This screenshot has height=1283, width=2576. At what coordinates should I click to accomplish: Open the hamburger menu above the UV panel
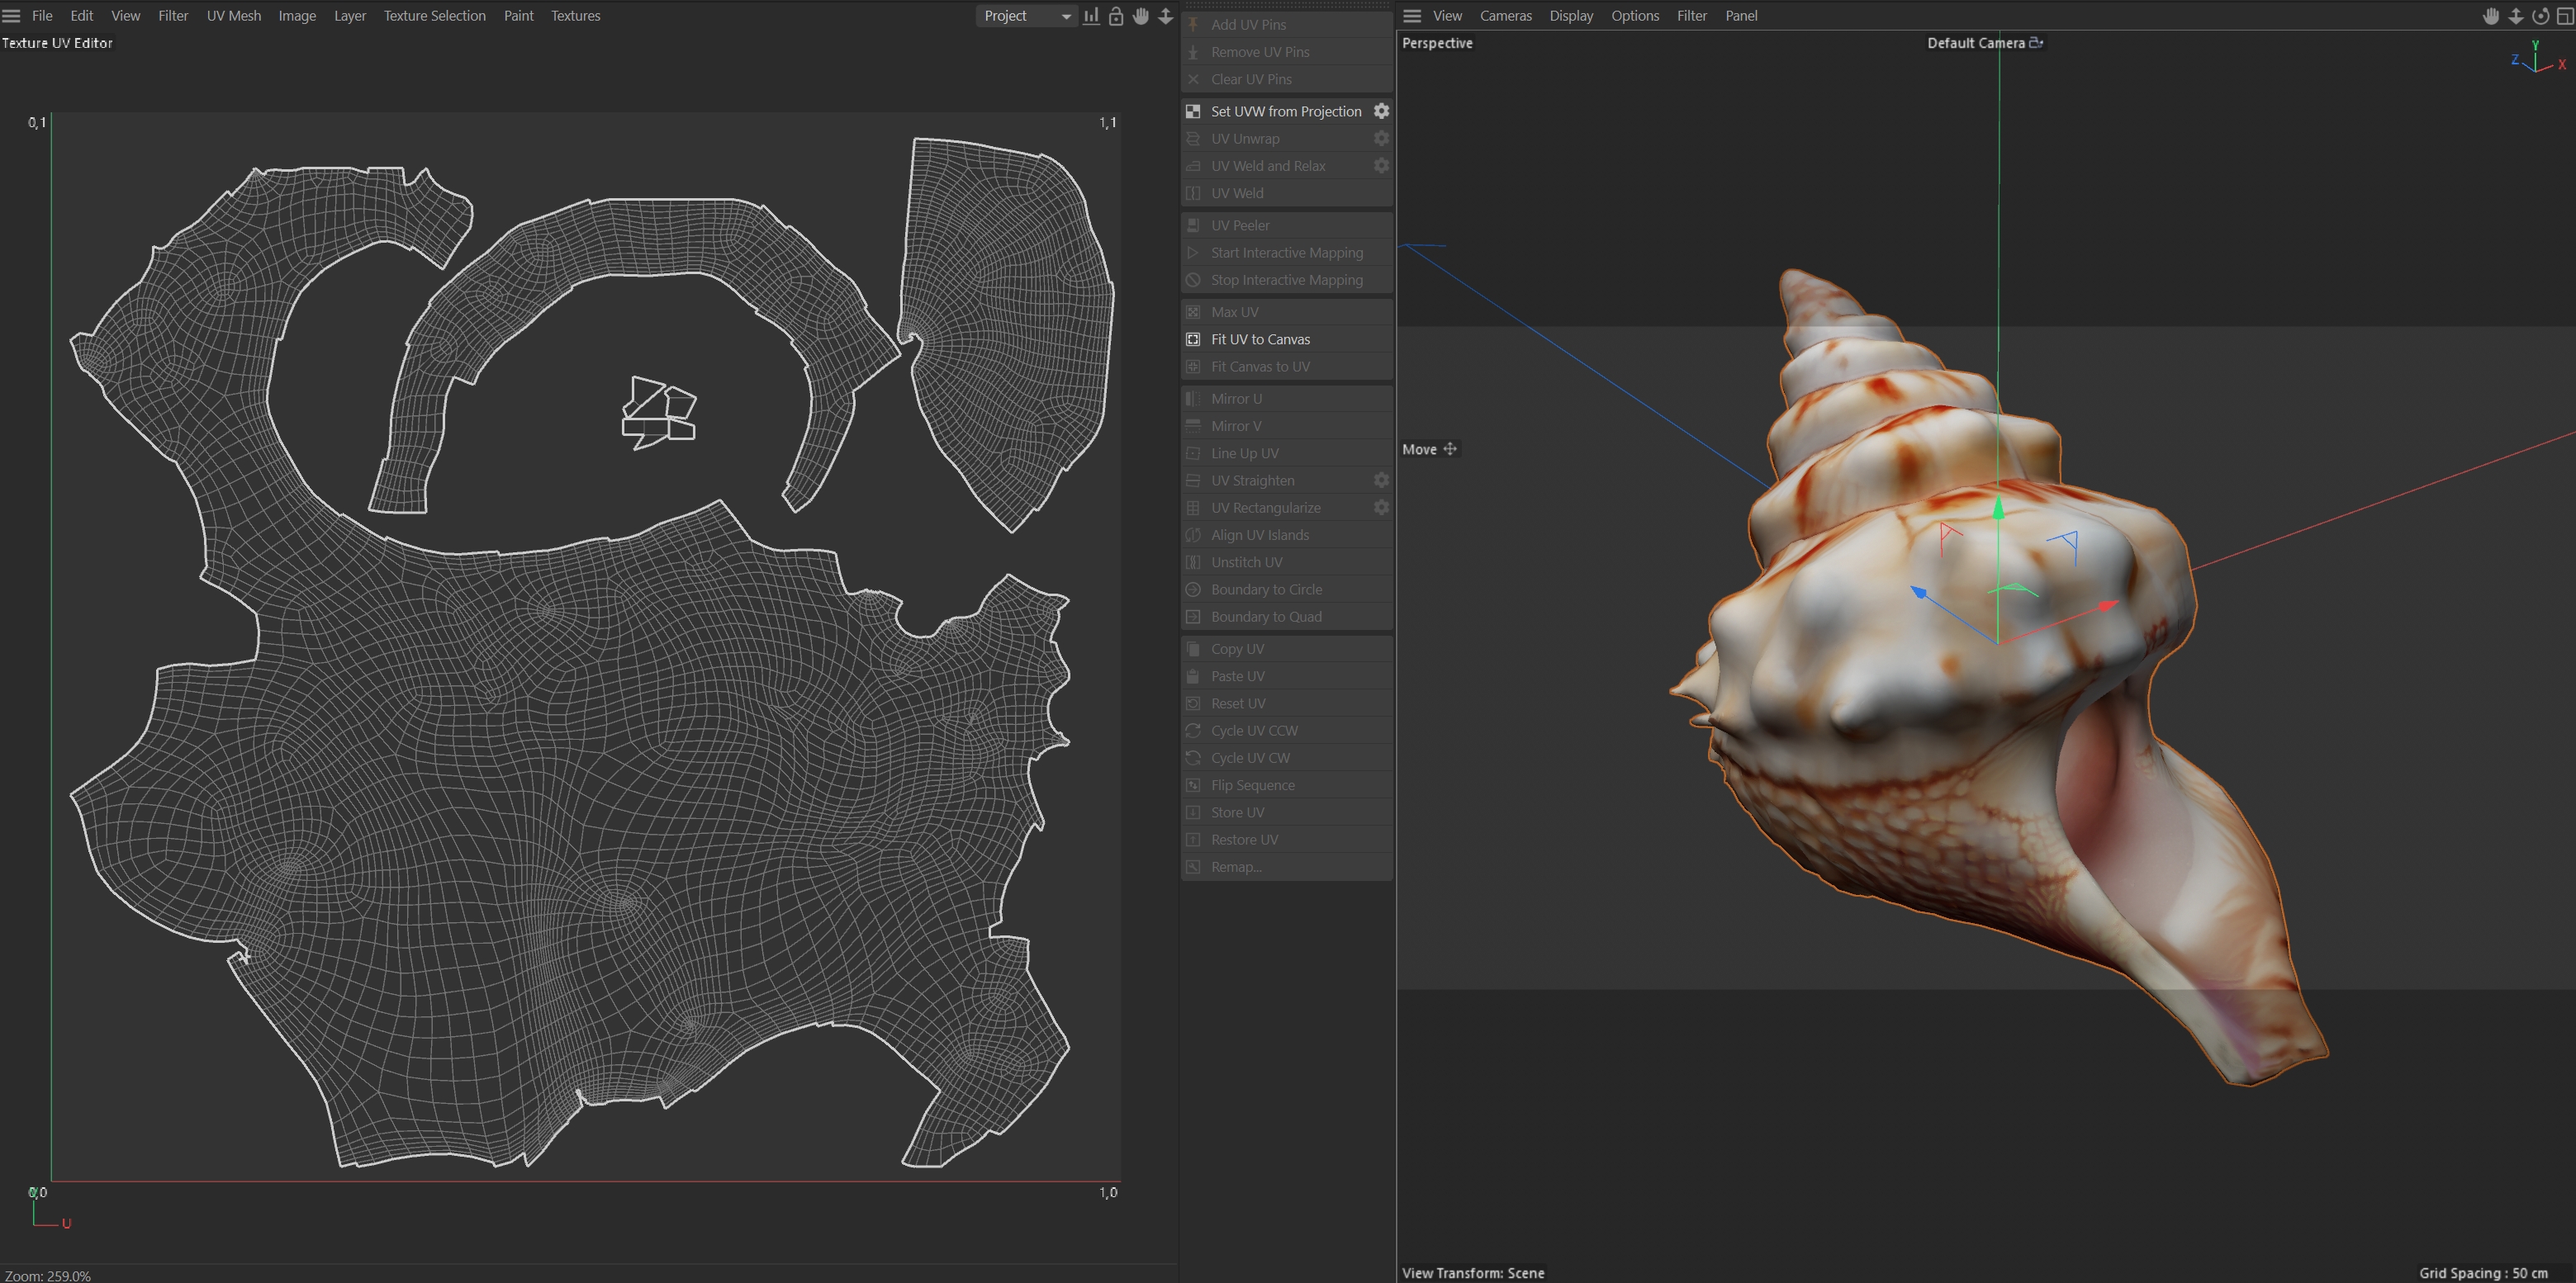(12, 15)
